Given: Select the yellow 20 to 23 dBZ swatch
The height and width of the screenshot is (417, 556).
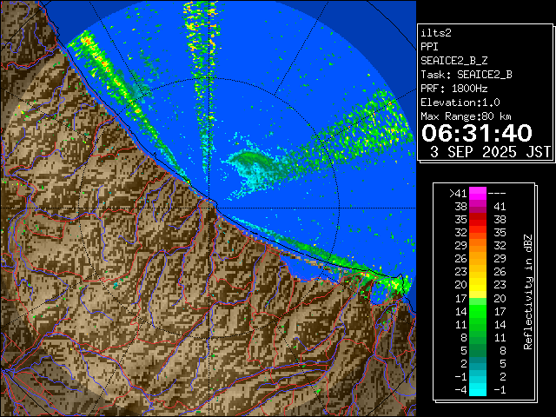Looking at the screenshot, I should click(x=478, y=285).
